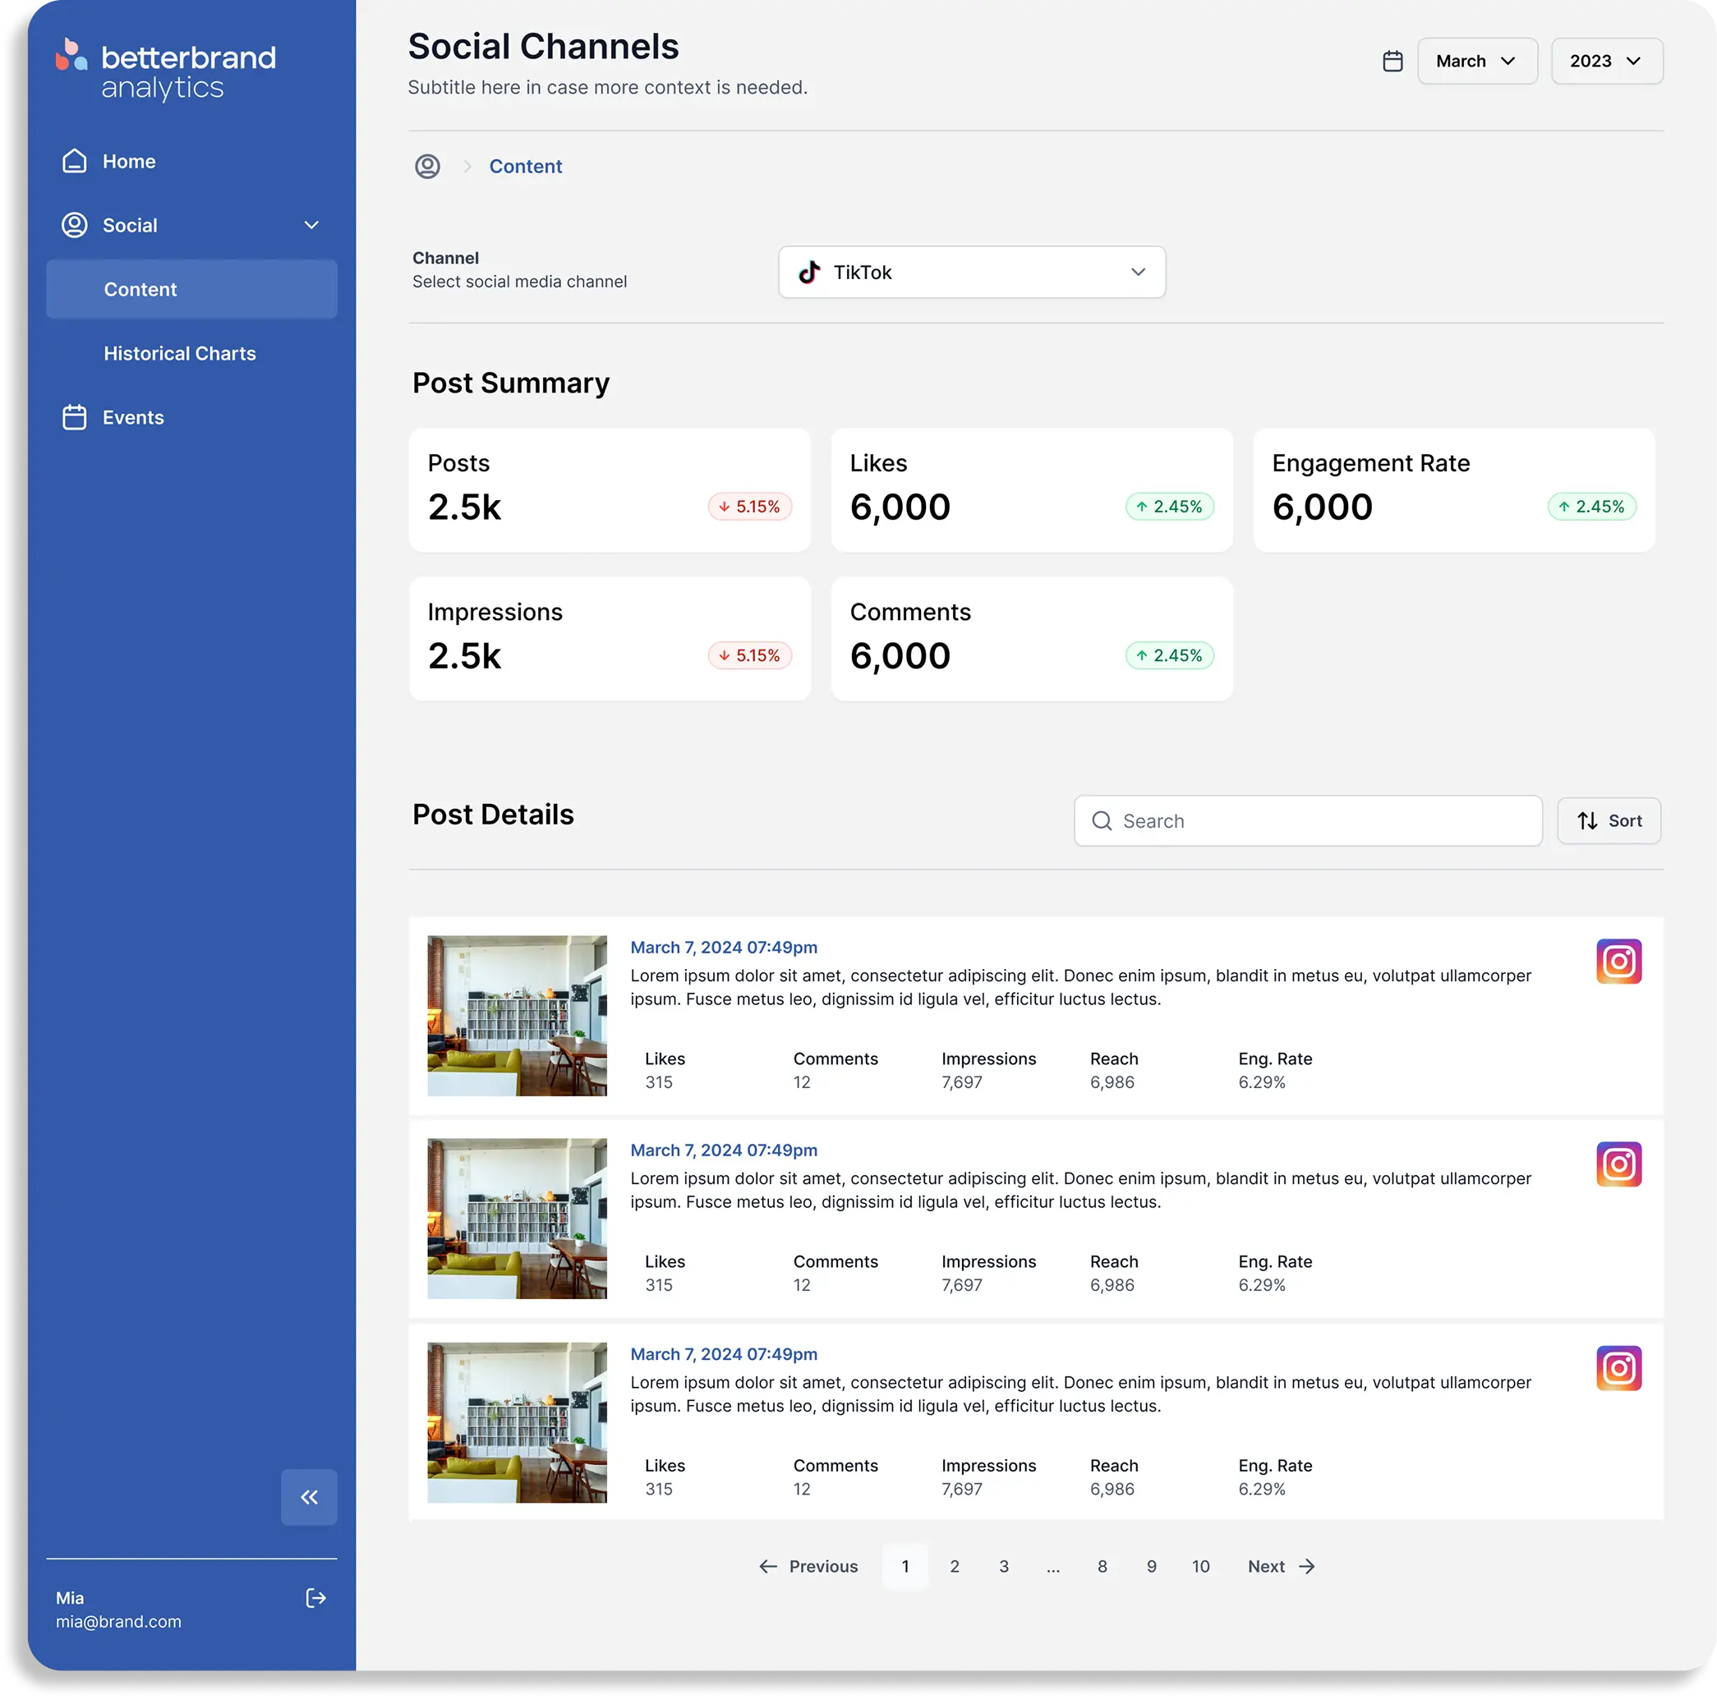Go to Next page
The height and width of the screenshot is (1699, 1717).
1282,1567
